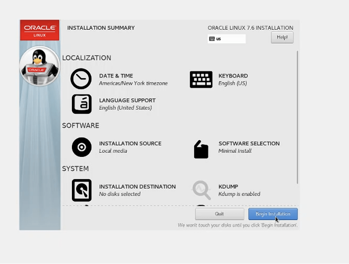Select the Installation Source disc icon
Image resolution: width=349 pixels, height=264 pixels.
[x=81, y=147]
